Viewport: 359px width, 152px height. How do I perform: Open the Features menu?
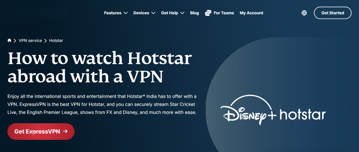point(113,13)
